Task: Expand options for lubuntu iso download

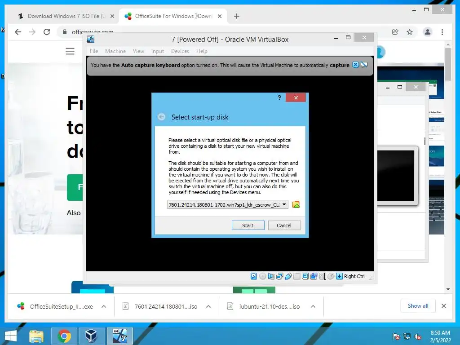Action: click(x=313, y=306)
